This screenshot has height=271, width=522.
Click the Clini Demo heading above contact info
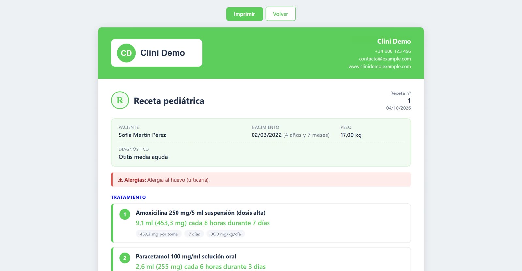click(394, 41)
